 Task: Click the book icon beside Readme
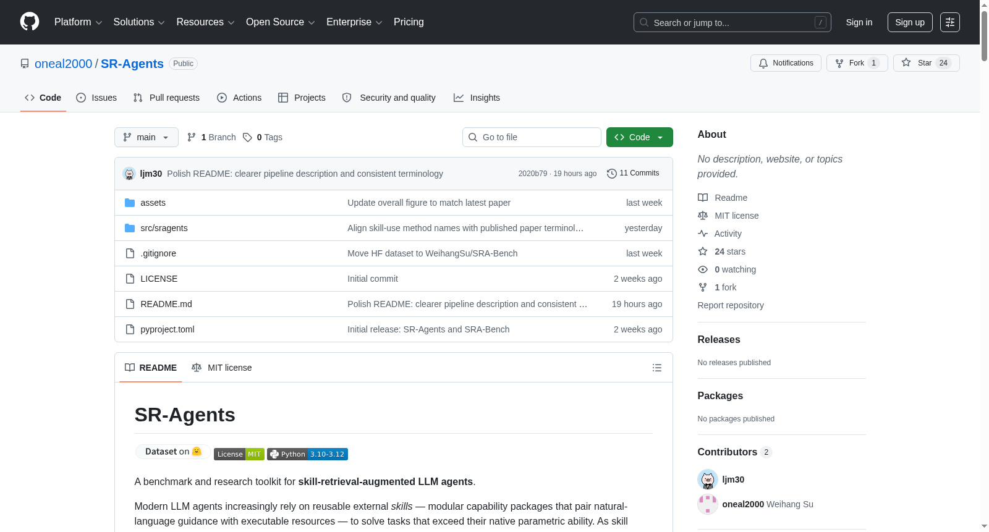click(x=703, y=198)
